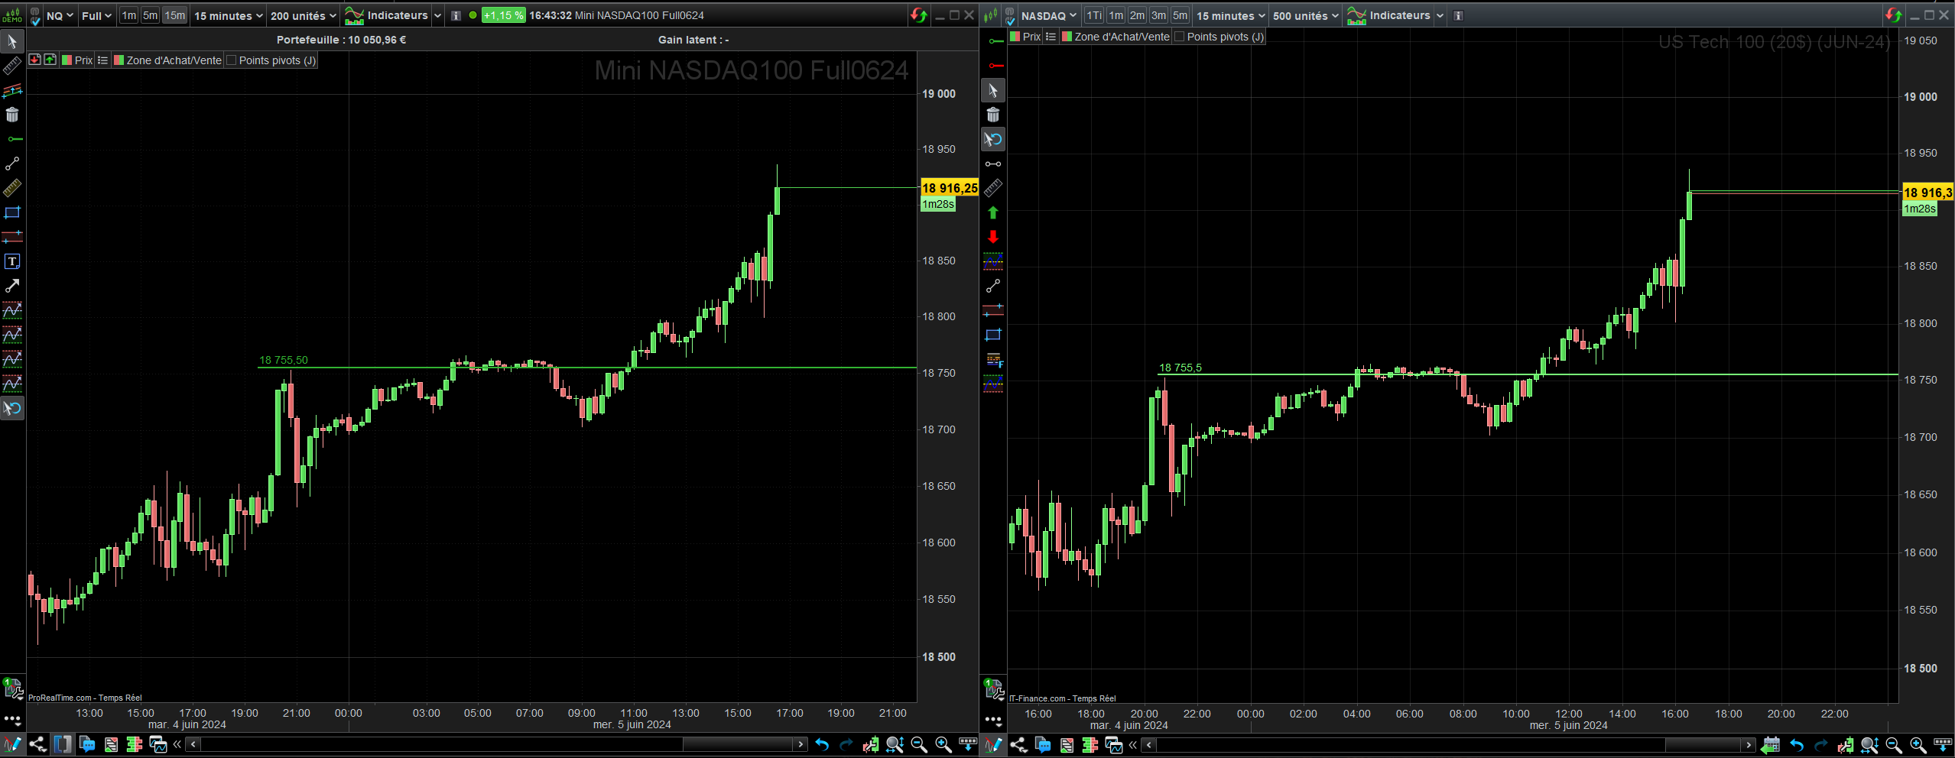Switch US Tech 100 chart to 1Ti timeframe
Viewport: 1955px width, 758px height.
tap(1094, 15)
